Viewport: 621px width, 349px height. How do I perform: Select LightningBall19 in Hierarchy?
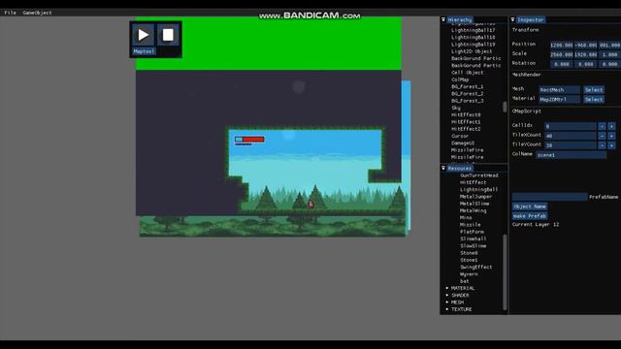[473, 45]
